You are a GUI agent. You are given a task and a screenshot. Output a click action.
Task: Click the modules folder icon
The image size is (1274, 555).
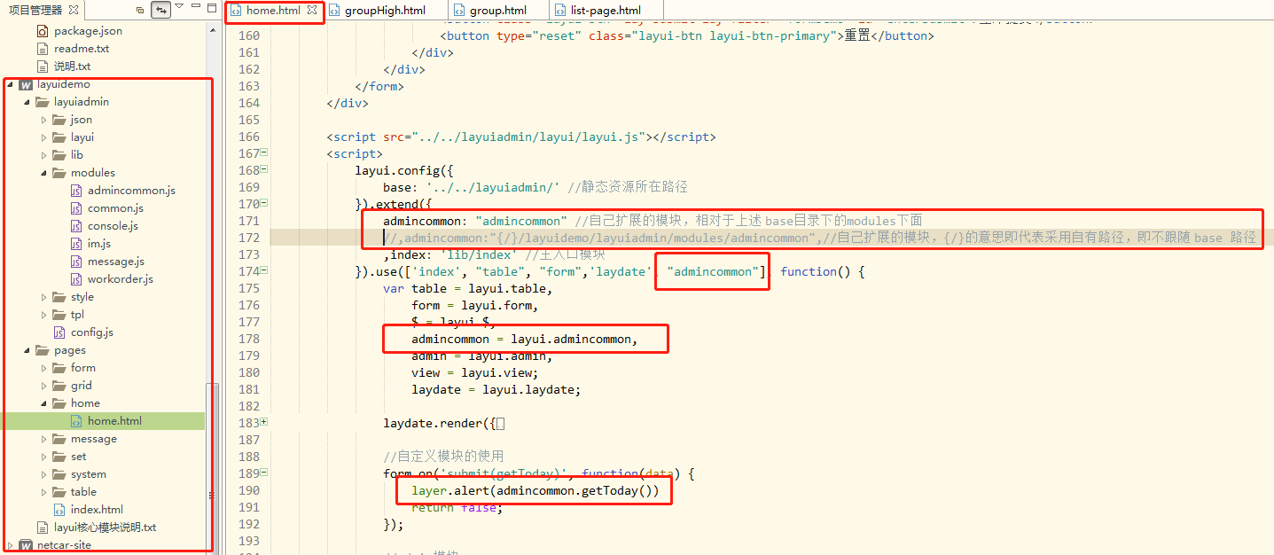click(59, 173)
